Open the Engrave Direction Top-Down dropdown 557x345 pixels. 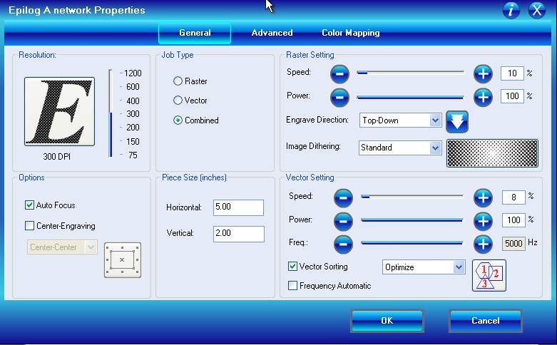[x=400, y=120]
